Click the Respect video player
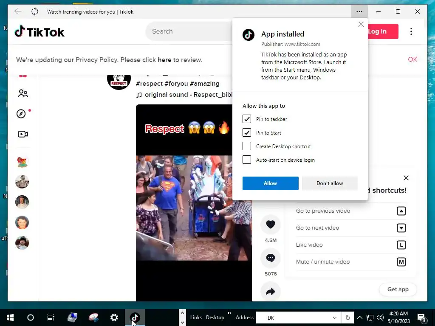The width and height of the screenshot is (435, 326). pos(194,202)
